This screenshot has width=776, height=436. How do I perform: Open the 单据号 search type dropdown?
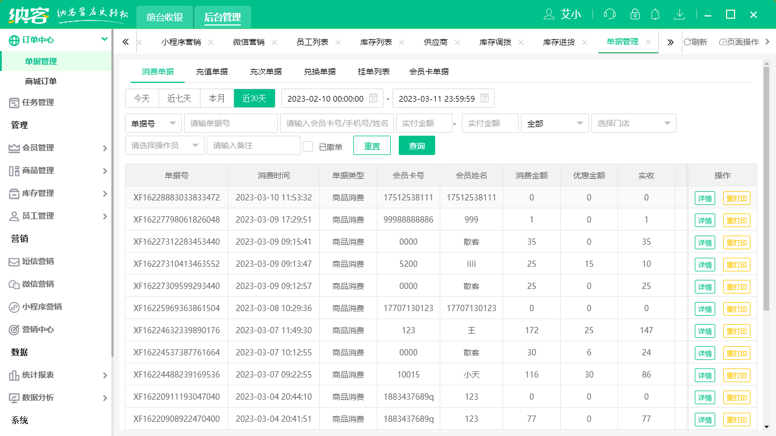[x=153, y=123]
